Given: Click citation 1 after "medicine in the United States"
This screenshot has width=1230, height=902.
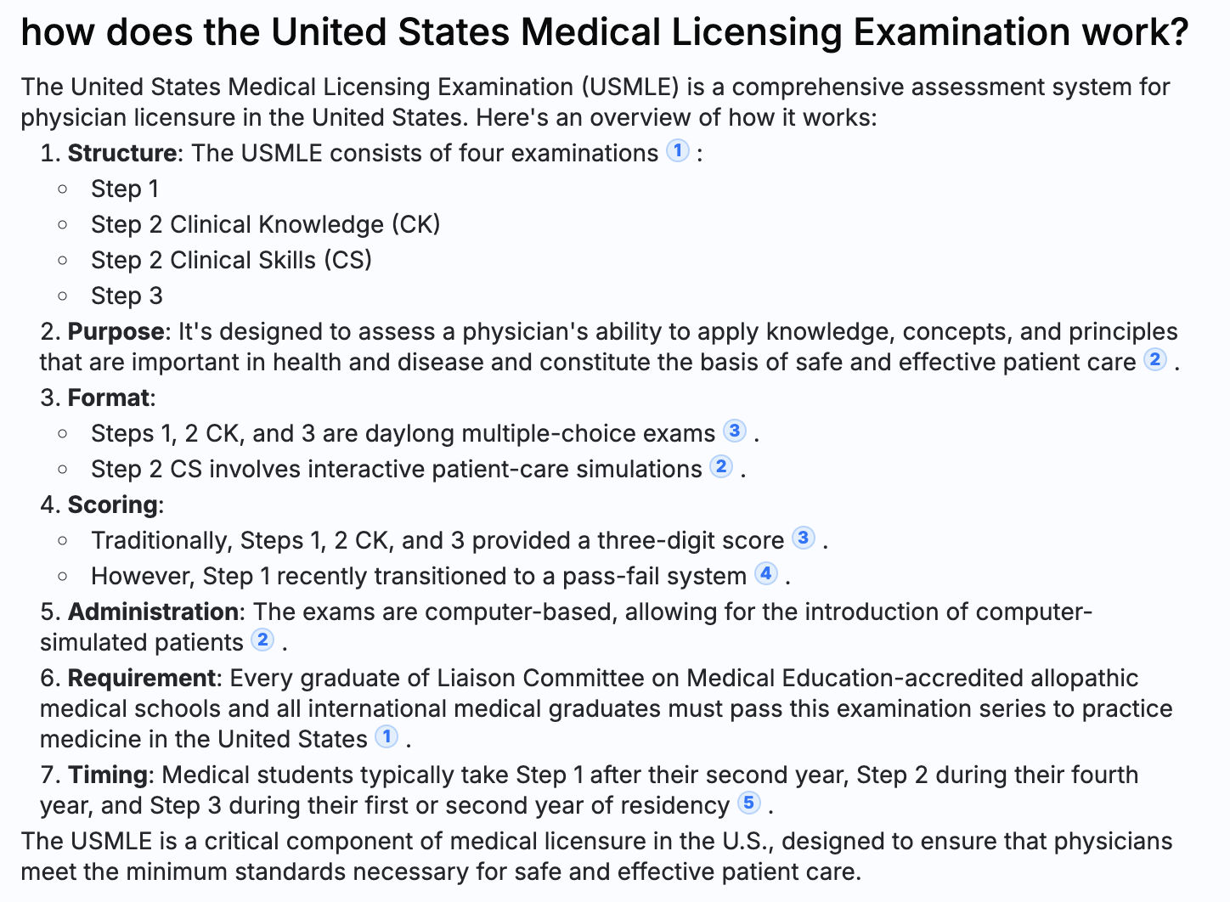Looking at the screenshot, I should point(386,736).
